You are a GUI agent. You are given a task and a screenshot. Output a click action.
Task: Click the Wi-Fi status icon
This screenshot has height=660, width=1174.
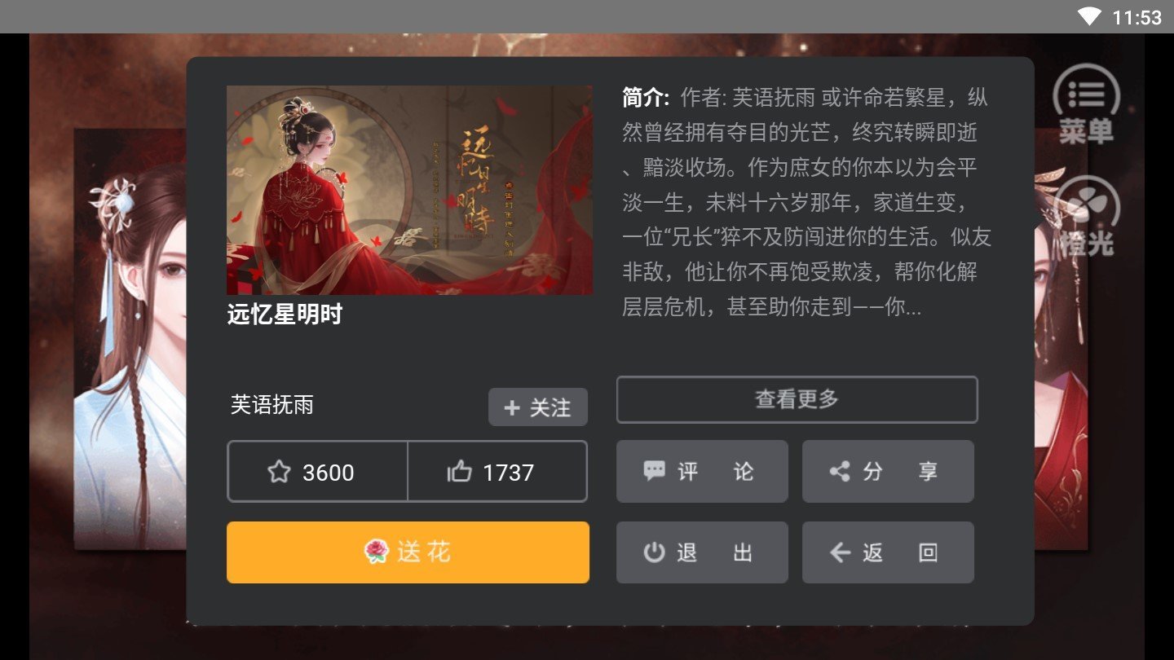(1088, 16)
